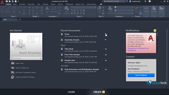Select the Polyline tool
The height and width of the screenshot is (95, 169).
coord(8,9)
